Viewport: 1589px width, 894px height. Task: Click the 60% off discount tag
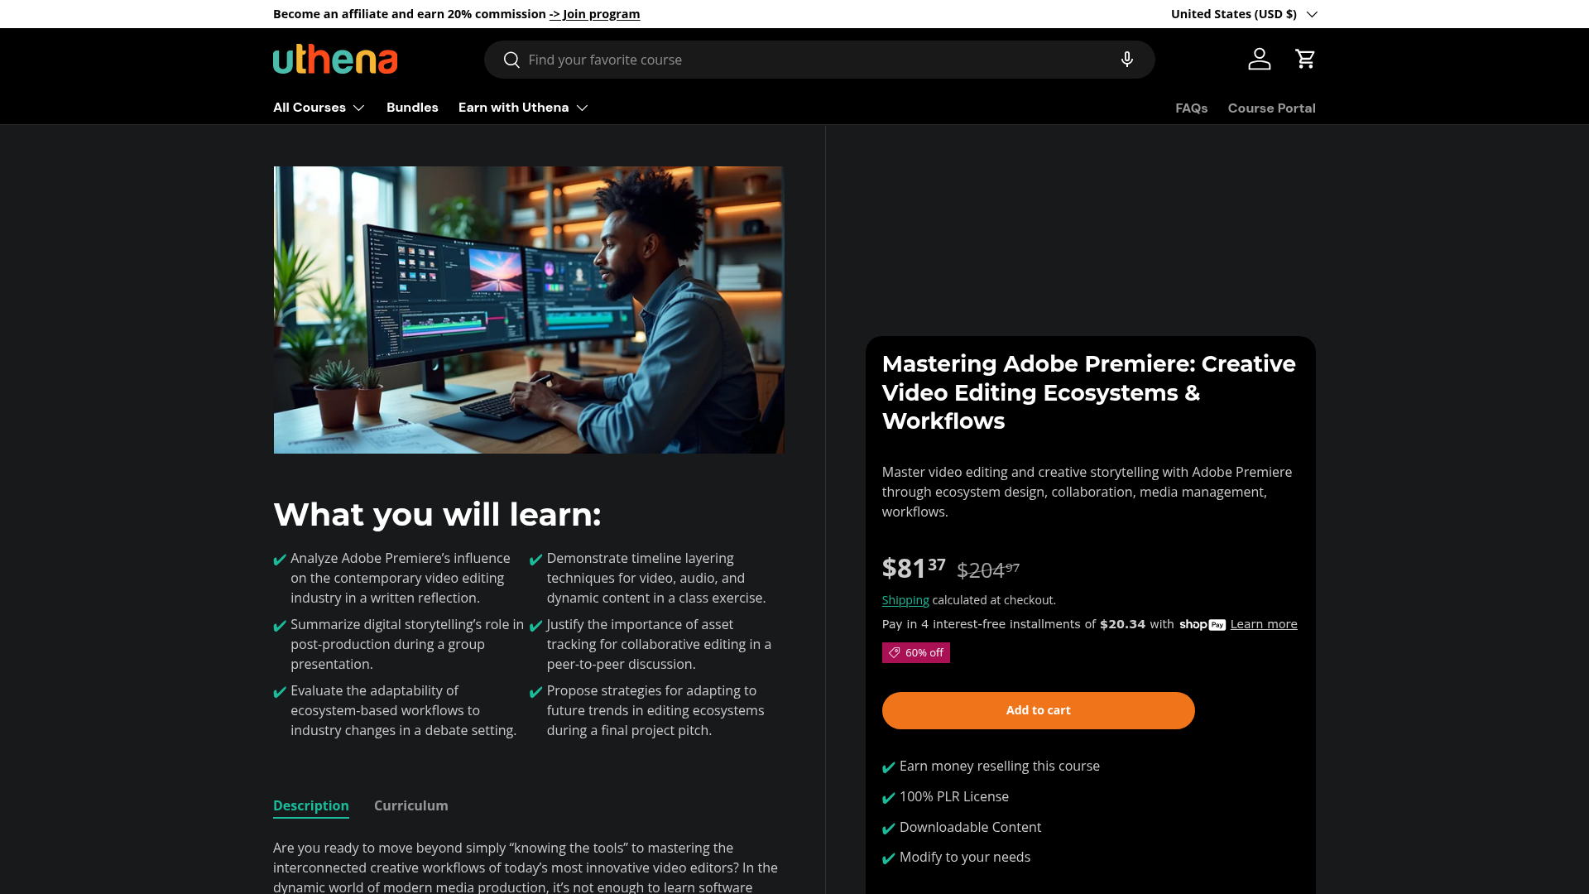pyautogui.click(x=915, y=653)
